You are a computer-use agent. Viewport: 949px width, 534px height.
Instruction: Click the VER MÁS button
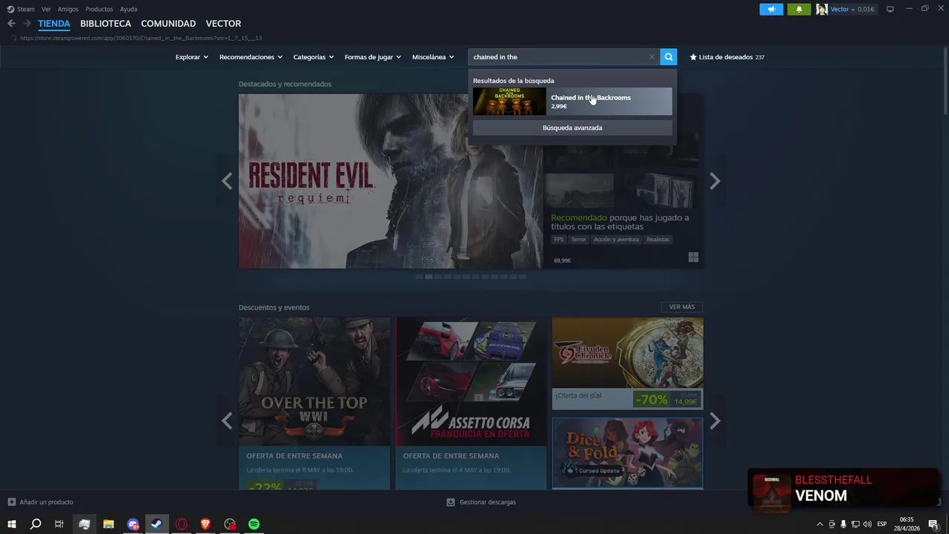pyautogui.click(x=681, y=307)
